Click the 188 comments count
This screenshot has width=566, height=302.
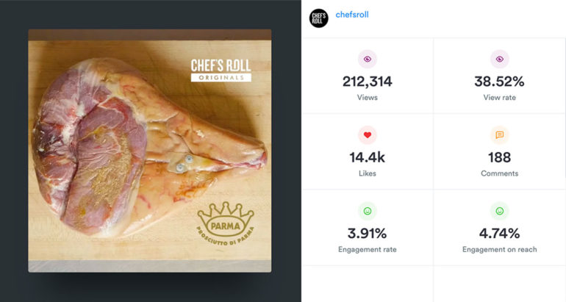[x=500, y=158]
